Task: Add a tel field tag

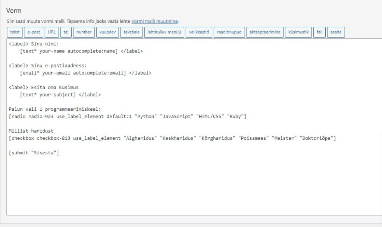Action: 66,32
